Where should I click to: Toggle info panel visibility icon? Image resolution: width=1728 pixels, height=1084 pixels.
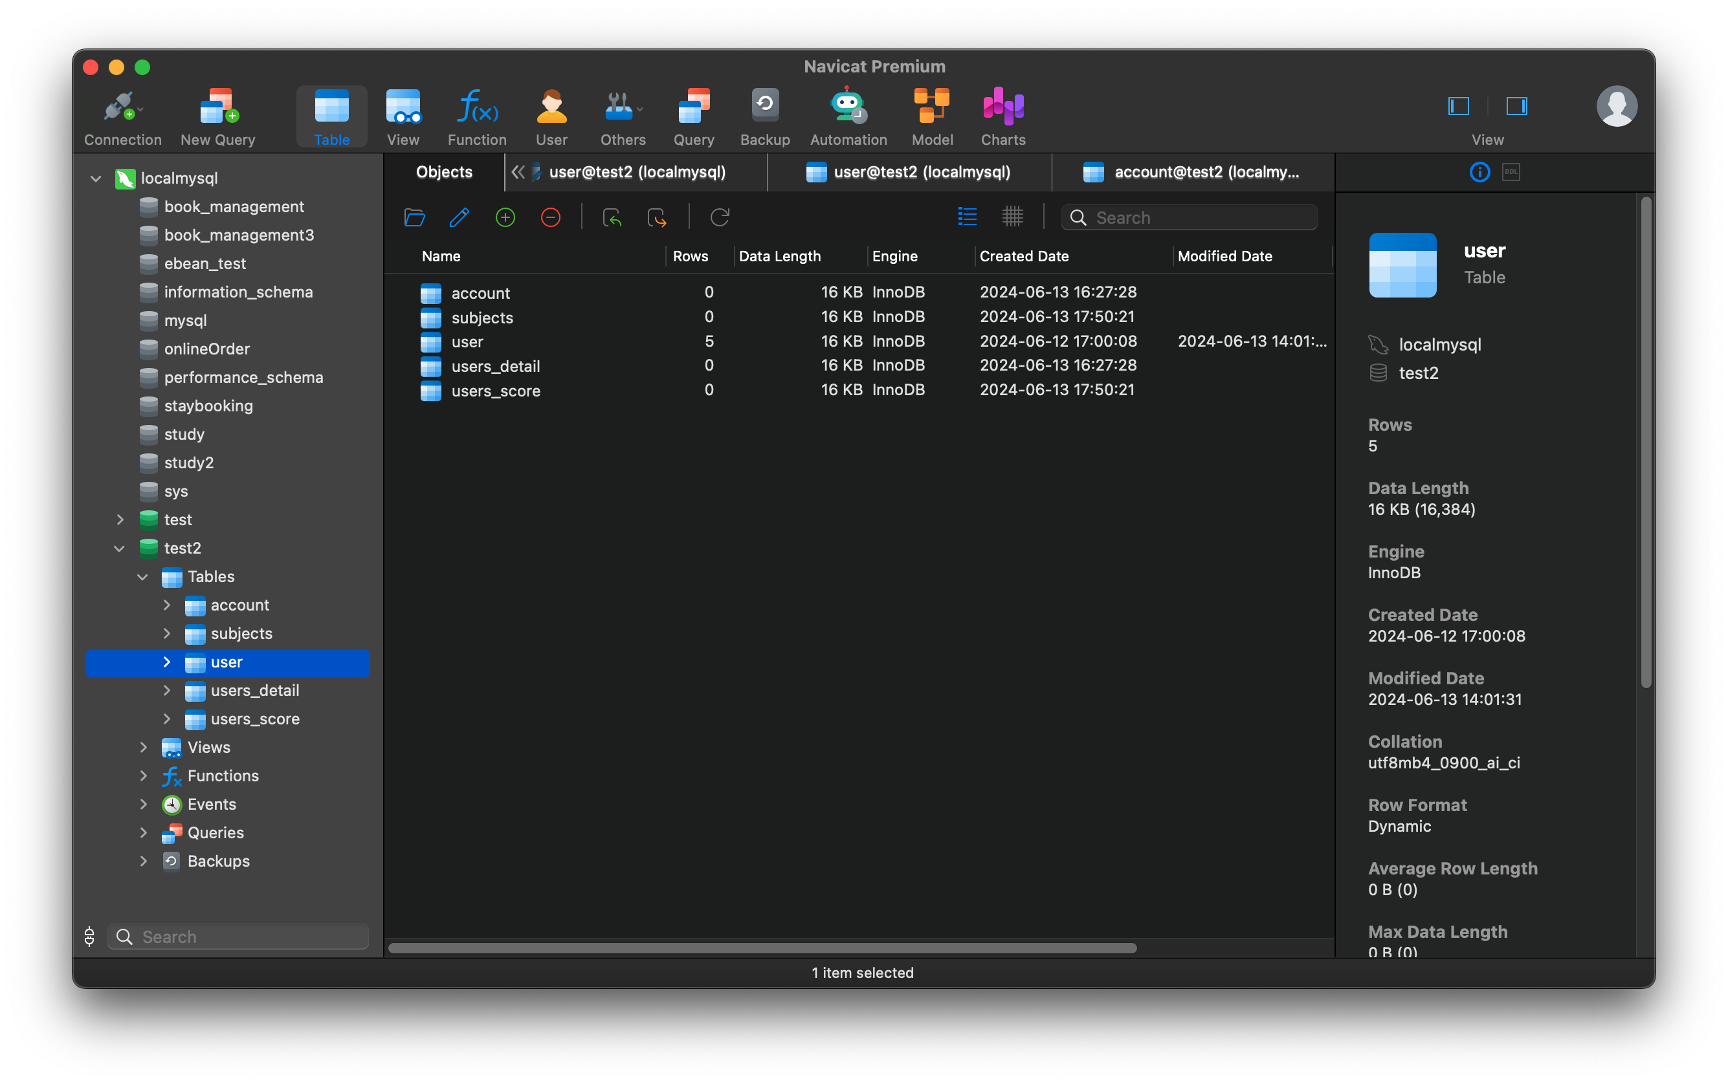(x=1481, y=172)
